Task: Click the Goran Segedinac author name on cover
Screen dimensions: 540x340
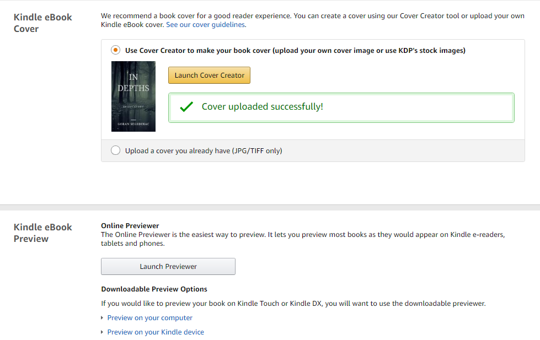Action: [x=133, y=125]
